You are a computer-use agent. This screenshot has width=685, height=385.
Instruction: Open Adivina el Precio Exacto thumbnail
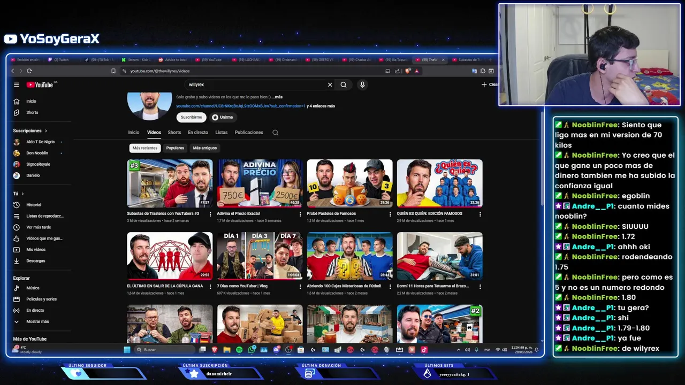(260, 183)
